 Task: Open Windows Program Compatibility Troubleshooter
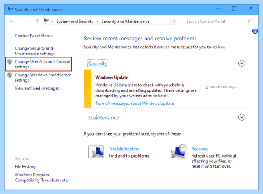[42, 177]
